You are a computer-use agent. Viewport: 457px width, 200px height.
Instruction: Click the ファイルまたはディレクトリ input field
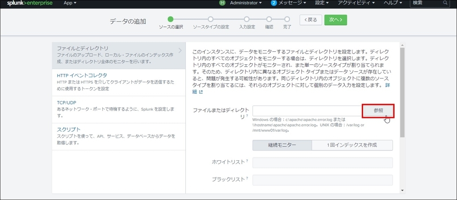pos(308,111)
